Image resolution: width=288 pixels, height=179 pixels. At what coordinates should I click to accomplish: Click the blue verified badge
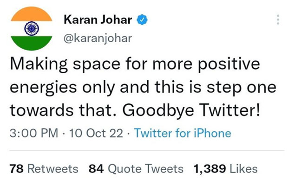[142, 19]
